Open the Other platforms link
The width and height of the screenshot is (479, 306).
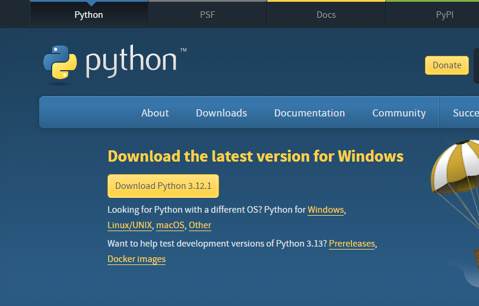(200, 225)
